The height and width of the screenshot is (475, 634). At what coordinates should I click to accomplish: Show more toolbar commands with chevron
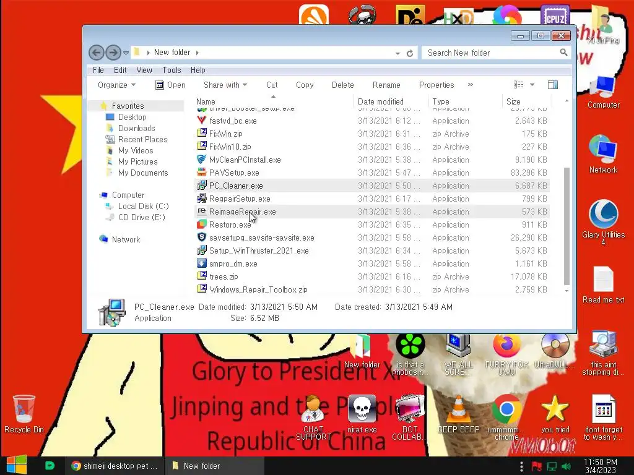471,85
